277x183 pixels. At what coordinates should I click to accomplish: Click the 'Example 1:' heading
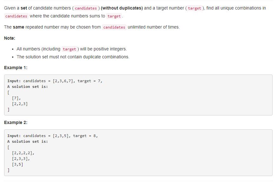tap(16, 68)
